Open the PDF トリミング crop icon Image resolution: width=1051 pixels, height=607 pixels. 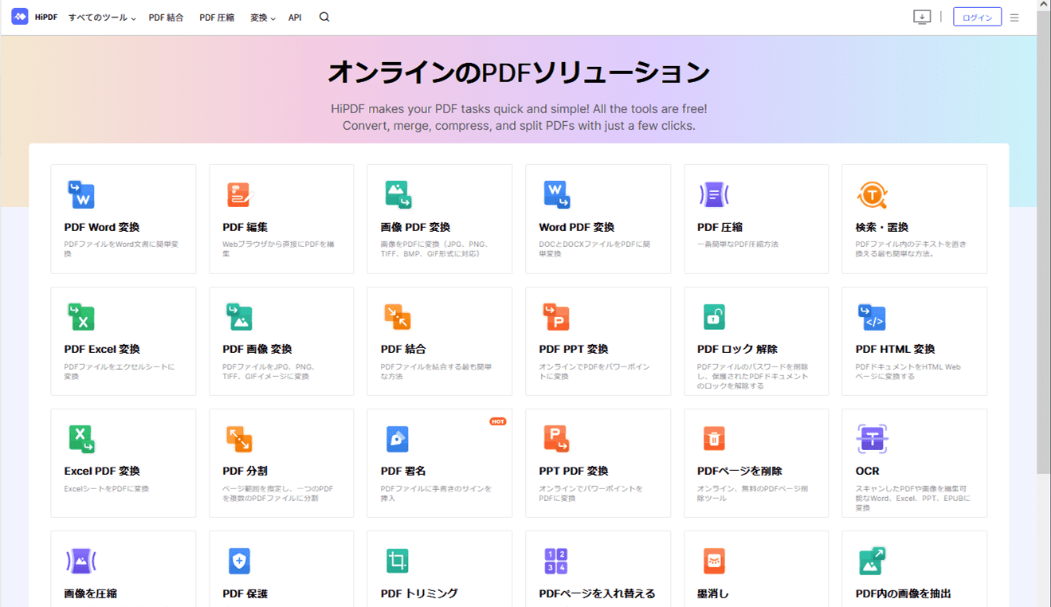coord(398,562)
